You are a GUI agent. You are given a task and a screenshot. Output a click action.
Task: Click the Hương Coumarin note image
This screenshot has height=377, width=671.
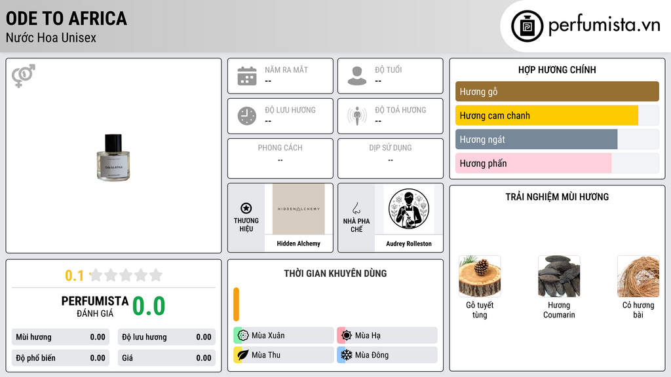click(x=559, y=276)
